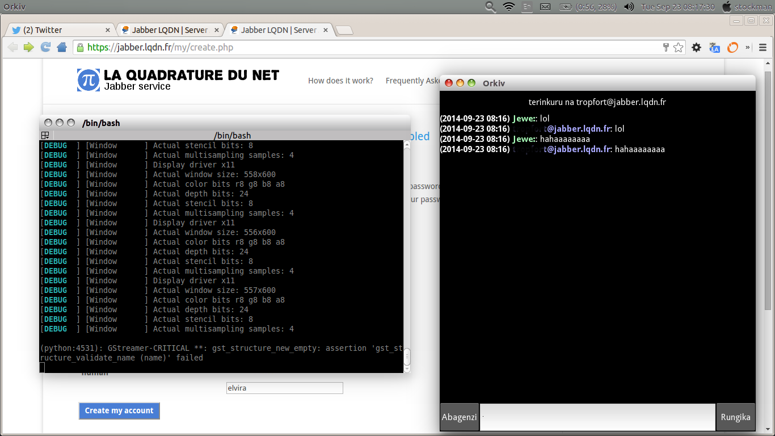
Task: Click the Actual window size: 558x600 line
Action: coord(214,174)
